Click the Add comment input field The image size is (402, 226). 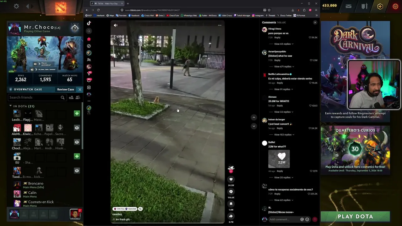pos(283,219)
